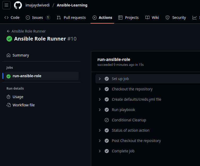The width and height of the screenshot is (200, 166).
Task: Click the run-ansible-role job heading
Action: (x=114, y=59)
